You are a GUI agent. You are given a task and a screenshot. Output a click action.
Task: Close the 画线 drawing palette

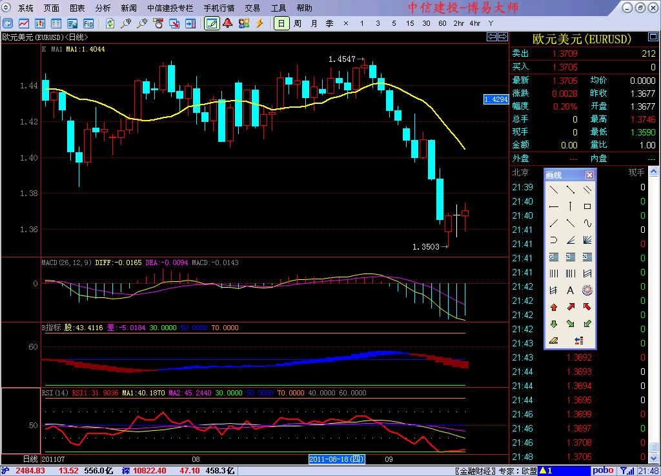(x=589, y=175)
